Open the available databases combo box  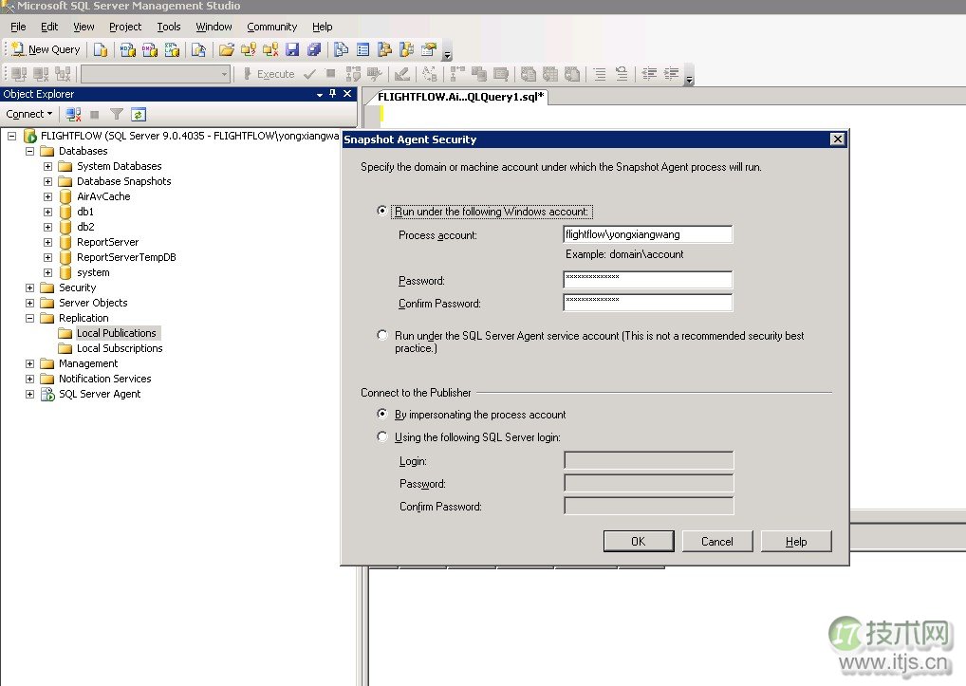(156, 74)
